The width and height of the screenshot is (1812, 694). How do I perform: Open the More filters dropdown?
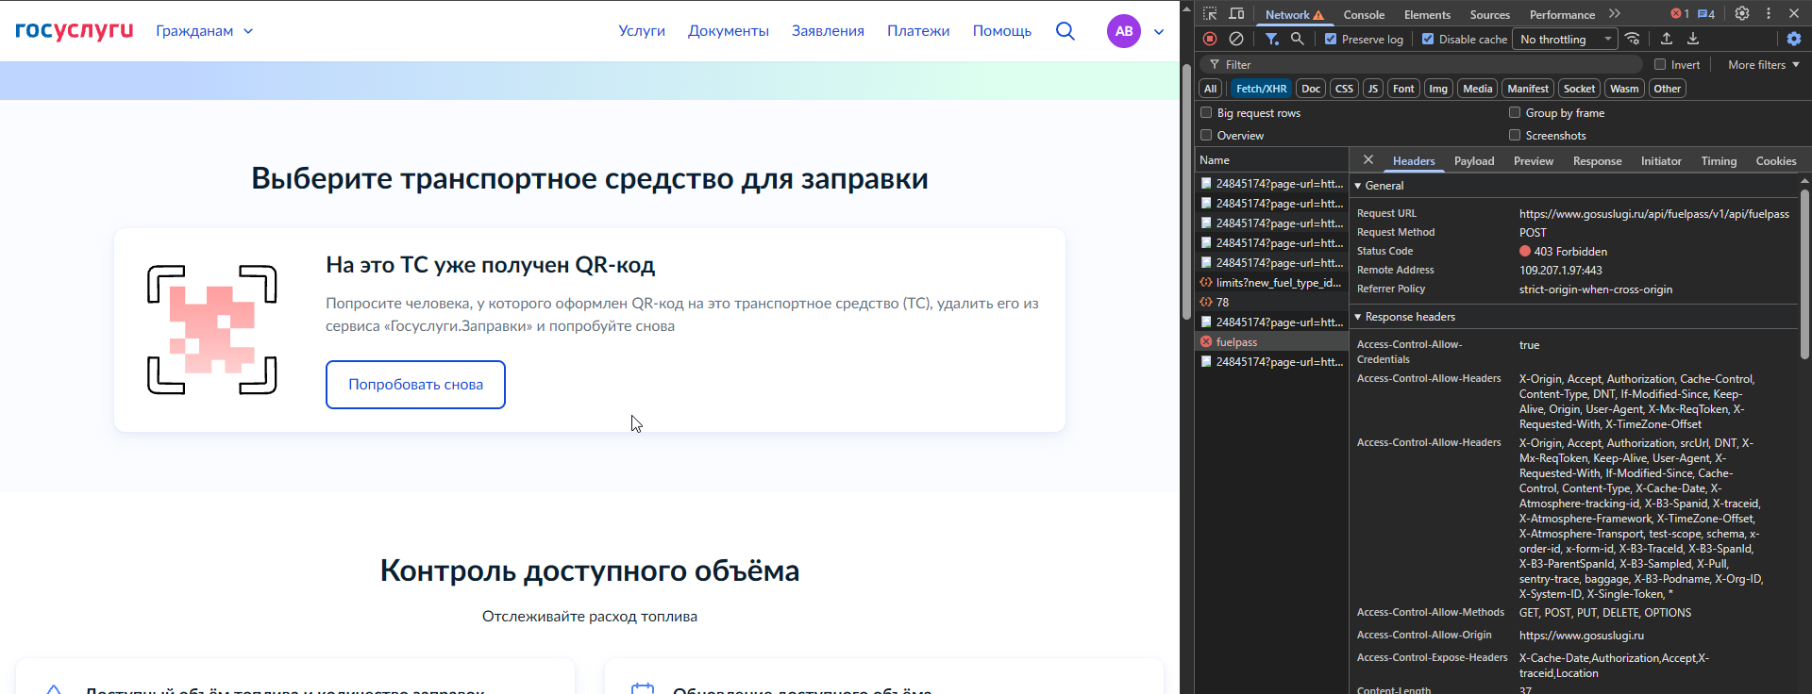pos(1763,65)
